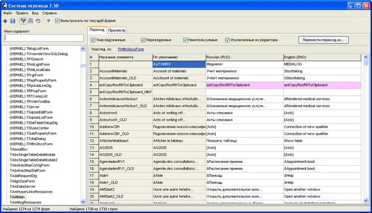This screenshot has width=372, height=213.
Task: Select the TAMMain form in list
Action: pos(17,197)
